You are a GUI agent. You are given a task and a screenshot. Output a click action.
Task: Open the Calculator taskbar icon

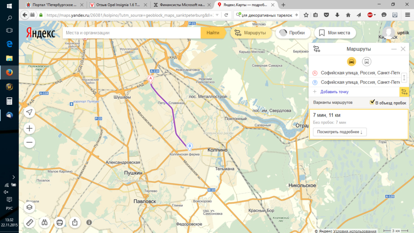point(9,101)
